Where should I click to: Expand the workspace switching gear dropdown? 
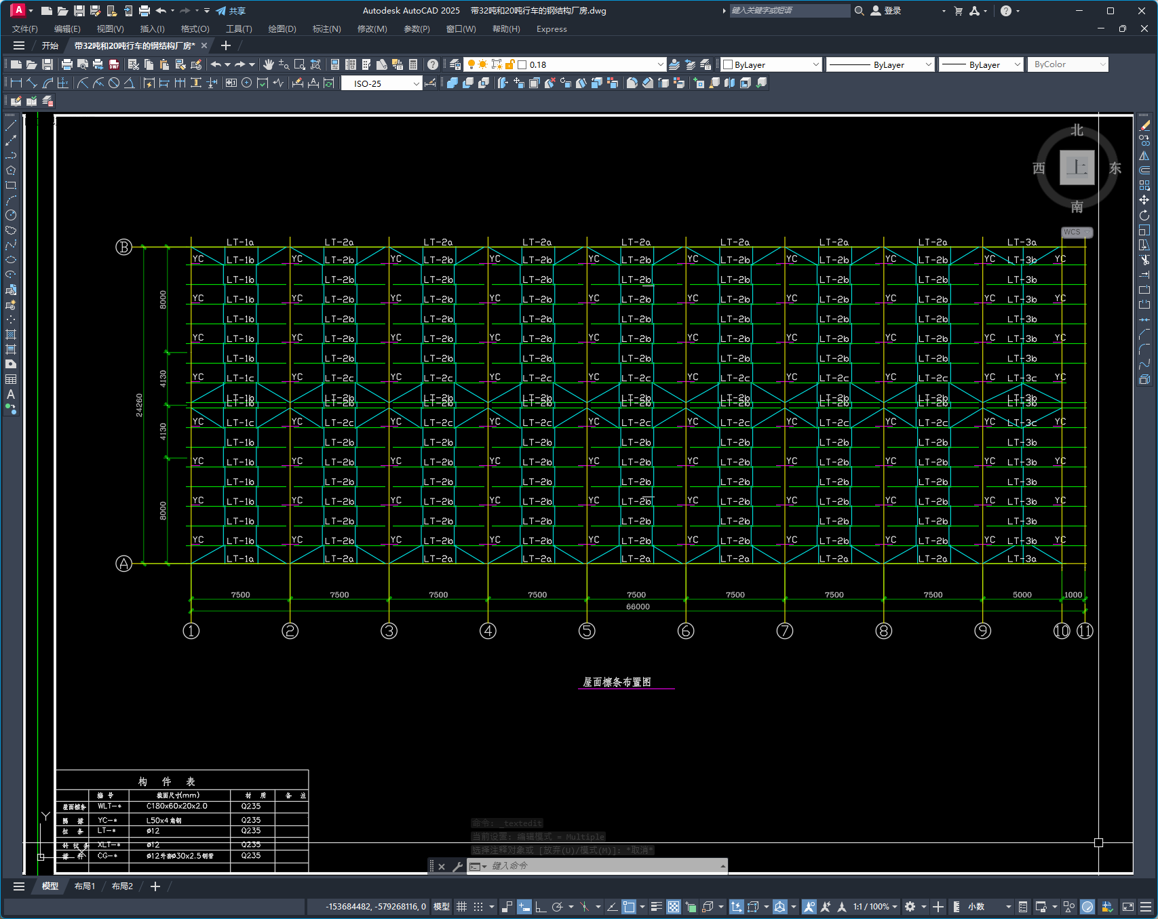[923, 907]
